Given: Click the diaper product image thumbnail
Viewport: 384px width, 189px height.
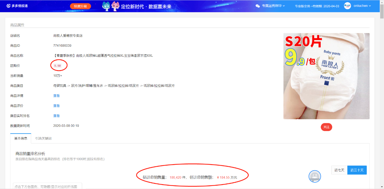Looking at the screenshot, I should pos(326,76).
